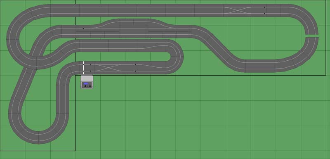Click the sensor dot at pit lane entry
This screenshot has width=330, height=159.
click(83, 28)
